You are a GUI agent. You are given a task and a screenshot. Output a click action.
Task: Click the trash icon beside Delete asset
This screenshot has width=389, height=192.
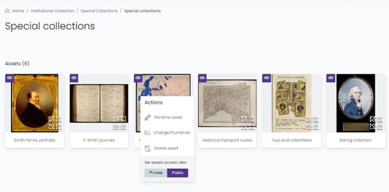147,148
